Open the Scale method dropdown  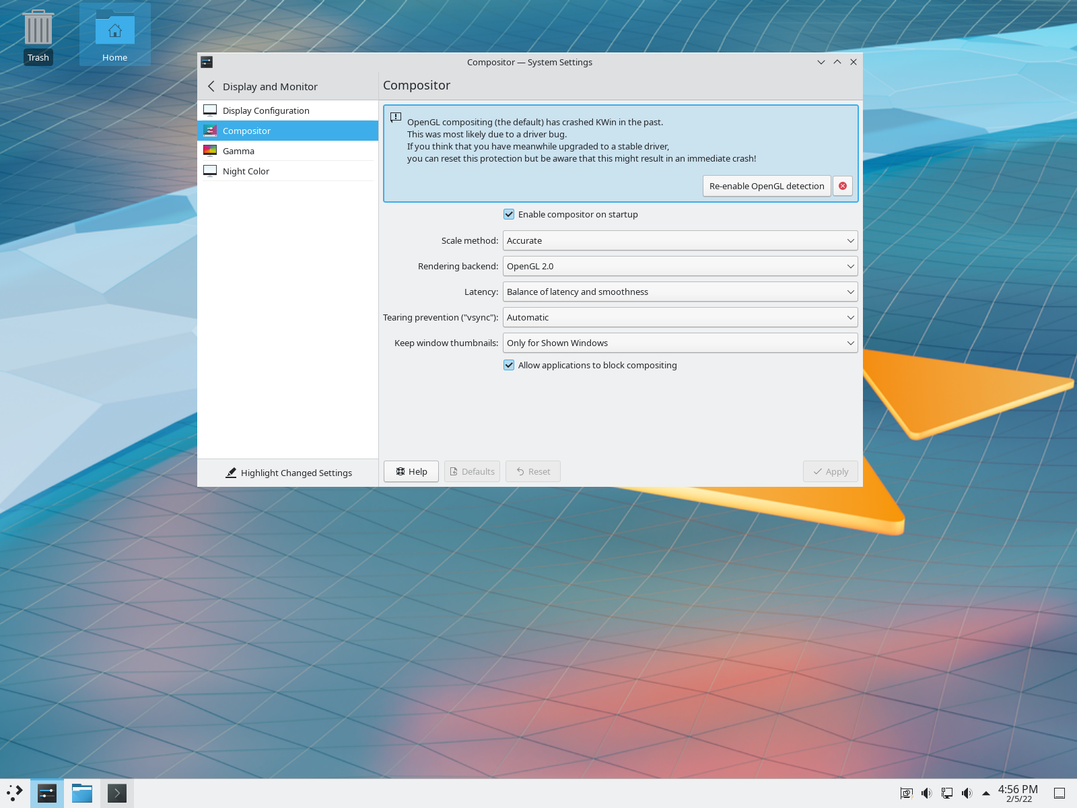(680, 240)
